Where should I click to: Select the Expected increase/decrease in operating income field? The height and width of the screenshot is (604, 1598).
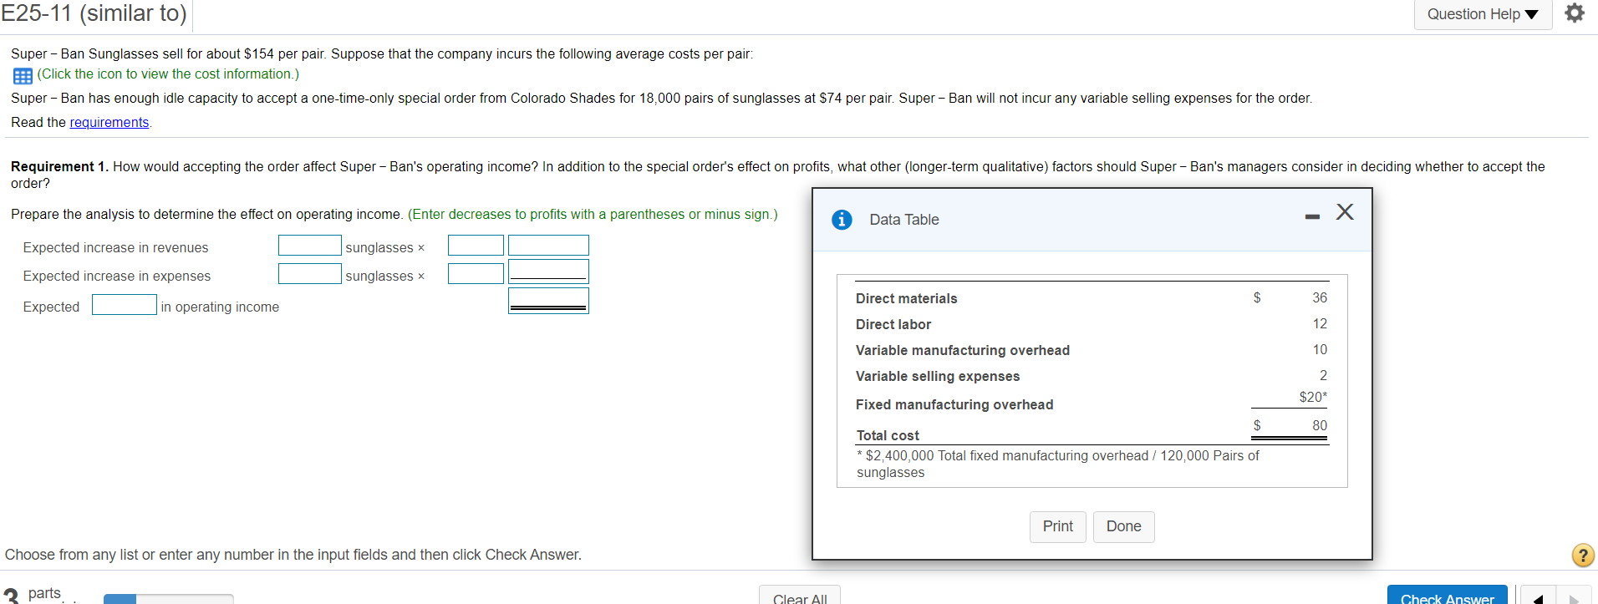click(125, 305)
